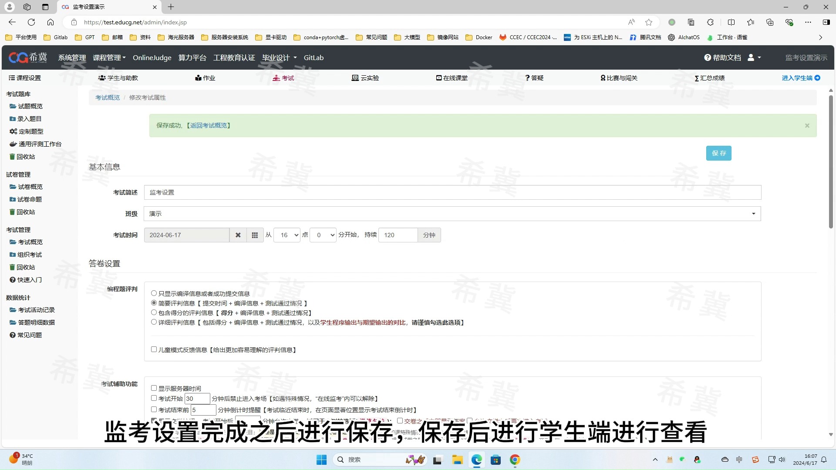Click the 希冀 CG logo
This screenshot has height=470, width=836.
point(28,57)
